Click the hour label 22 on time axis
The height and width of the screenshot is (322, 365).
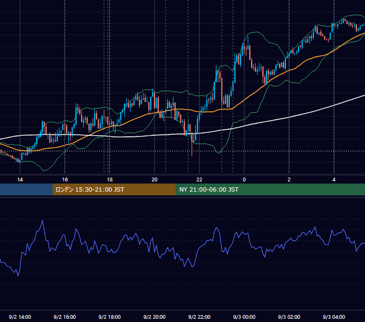click(x=199, y=179)
